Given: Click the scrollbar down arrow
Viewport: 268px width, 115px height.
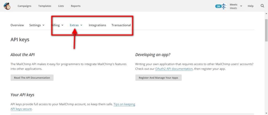Looking at the screenshot, I should pyautogui.click(x=266, y=113).
